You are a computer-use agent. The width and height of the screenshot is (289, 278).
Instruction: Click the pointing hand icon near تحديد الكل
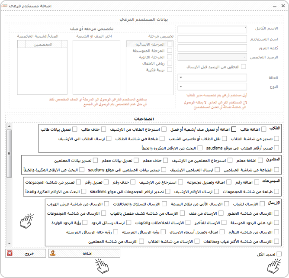(x=274, y=266)
